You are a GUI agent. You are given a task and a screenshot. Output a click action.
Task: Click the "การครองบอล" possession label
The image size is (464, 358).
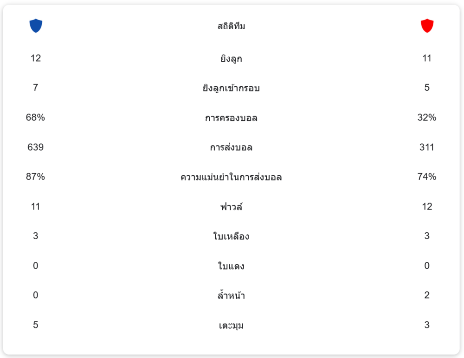pyautogui.click(x=231, y=118)
